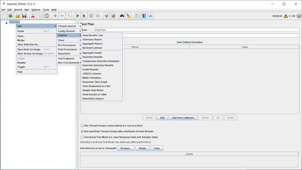Screen dimensions: 302x170
Task: Click the Reset Search icon
Action: pos(129,16)
